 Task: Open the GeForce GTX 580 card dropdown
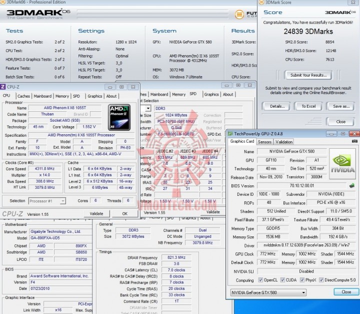pos(268,292)
